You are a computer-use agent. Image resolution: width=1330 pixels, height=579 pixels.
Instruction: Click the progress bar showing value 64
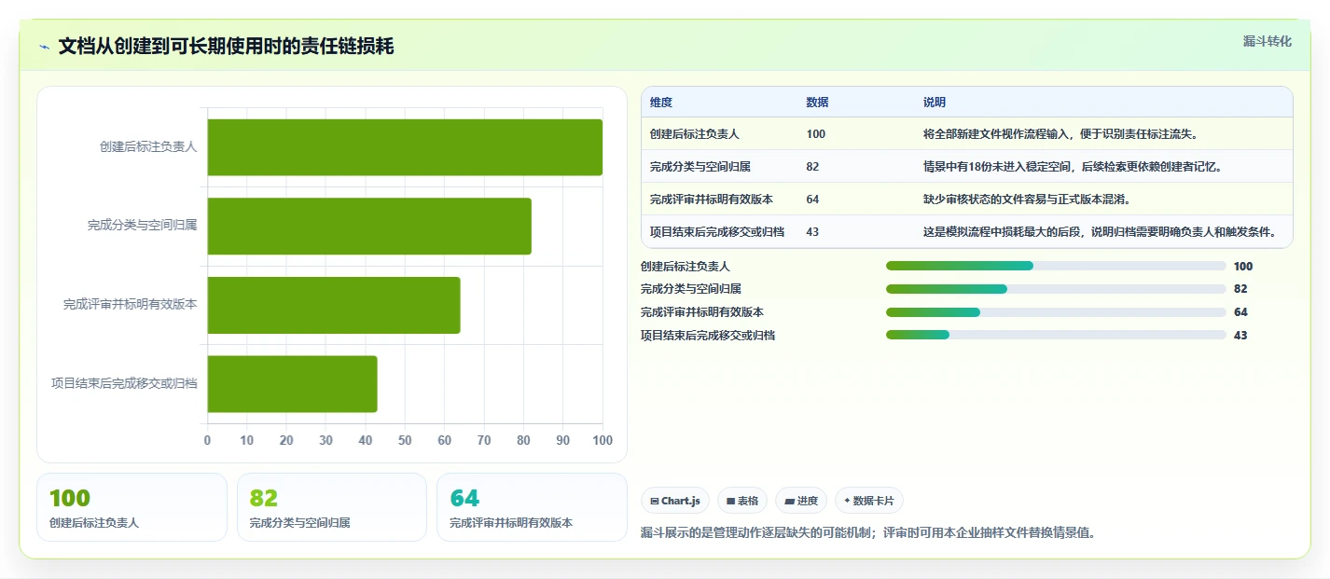pos(1056,312)
